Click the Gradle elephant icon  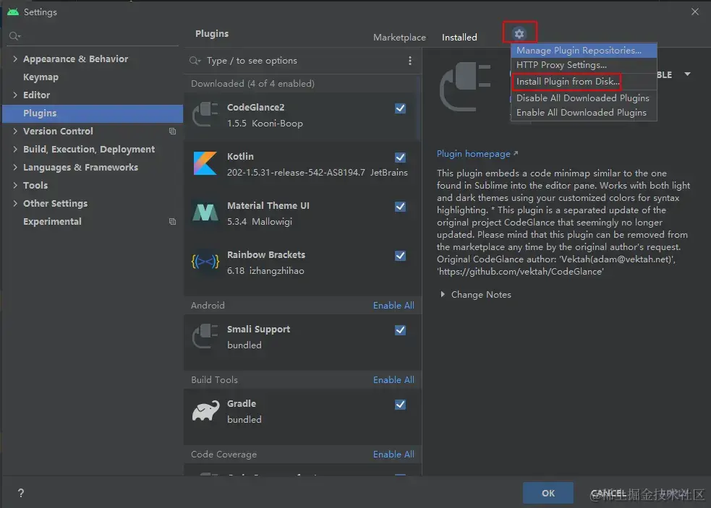pos(205,410)
